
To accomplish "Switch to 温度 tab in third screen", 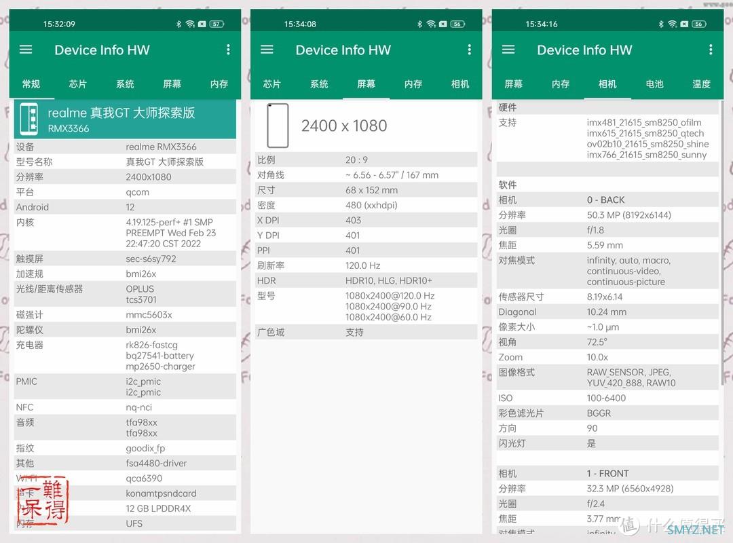I will pos(701,83).
